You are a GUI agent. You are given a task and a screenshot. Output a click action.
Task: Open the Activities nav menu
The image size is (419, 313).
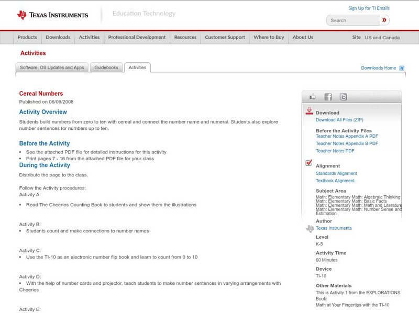pyautogui.click(x=89, y=37)
